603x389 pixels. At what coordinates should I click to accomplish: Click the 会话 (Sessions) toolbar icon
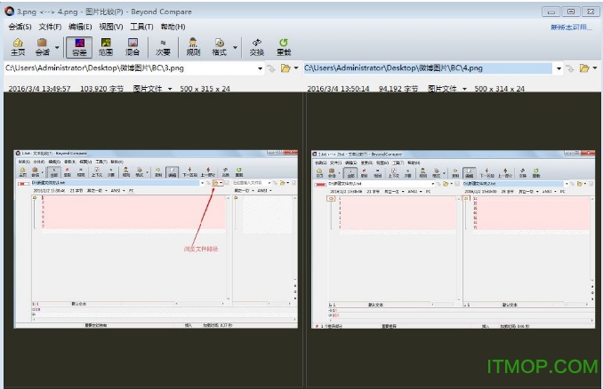pos(42,46)
